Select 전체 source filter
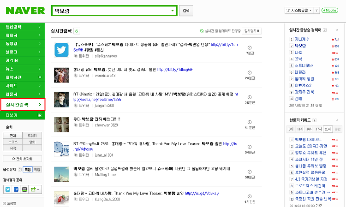Screen dimensions: 346x207 (x=13, y=136)
